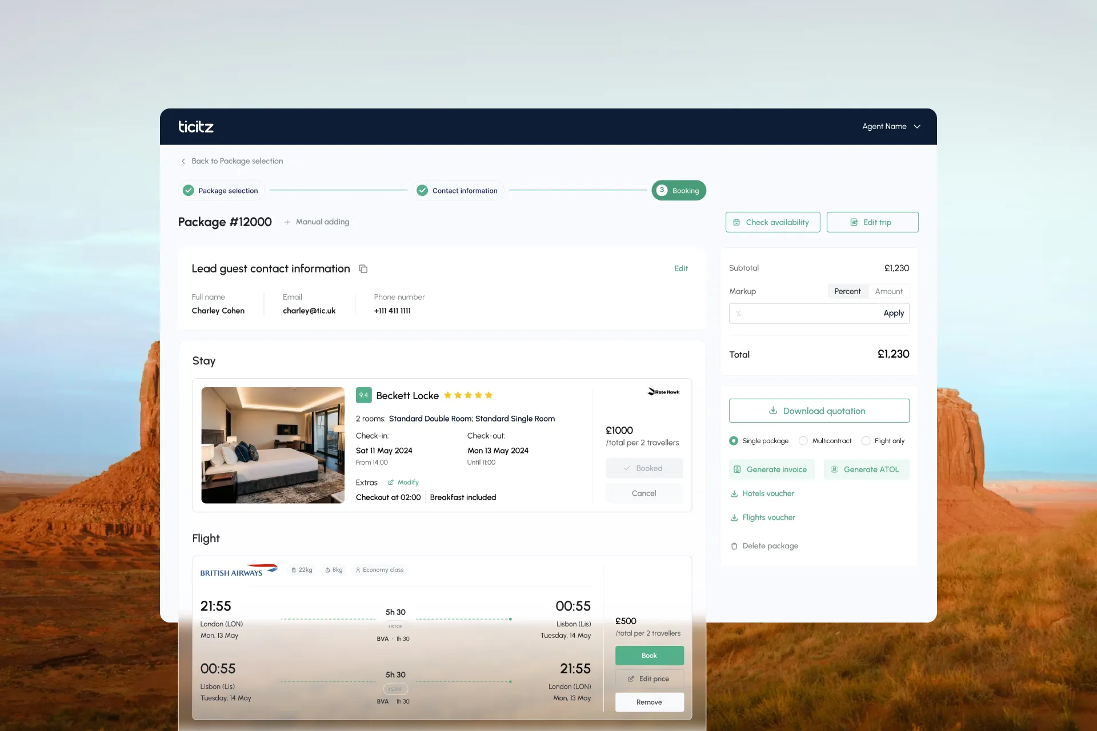Edit the flight price
The width and height of the screenshot is (1097, 731).
(649, 679)
